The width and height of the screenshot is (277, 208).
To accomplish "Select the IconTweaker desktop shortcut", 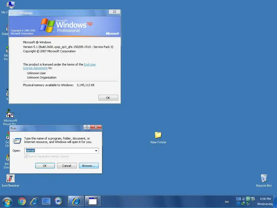I will [x=11, y=181].
